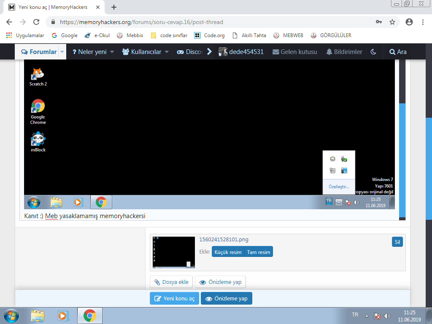This screenshot has width=432, height=324.
Task: Click the editor vertical scrollbar
Action: 402,160
